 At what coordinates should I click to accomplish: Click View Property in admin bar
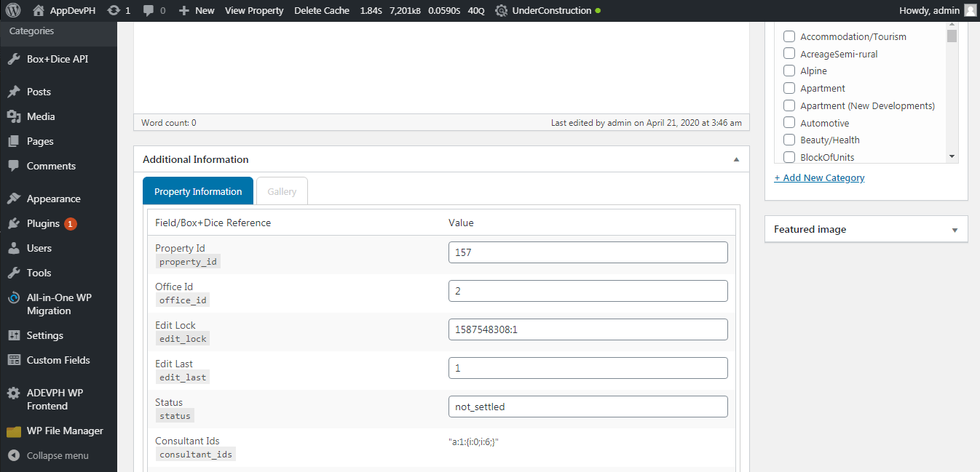(x=254, y=11)
